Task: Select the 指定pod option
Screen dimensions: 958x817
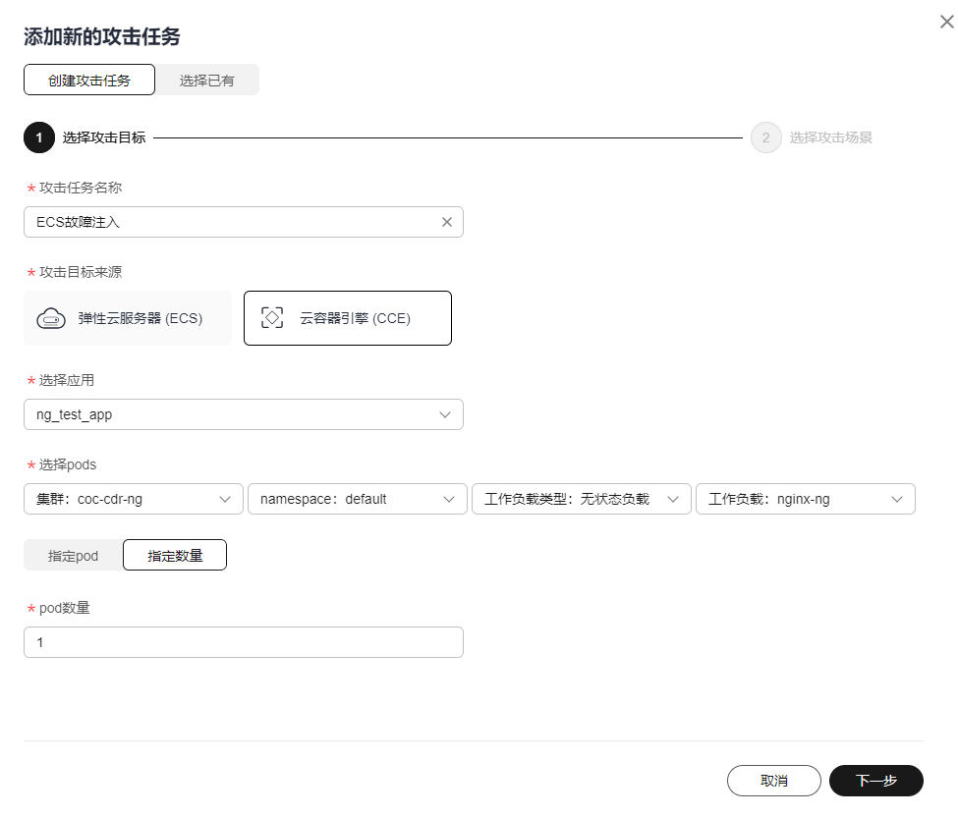Action: (x=74, y=555)
